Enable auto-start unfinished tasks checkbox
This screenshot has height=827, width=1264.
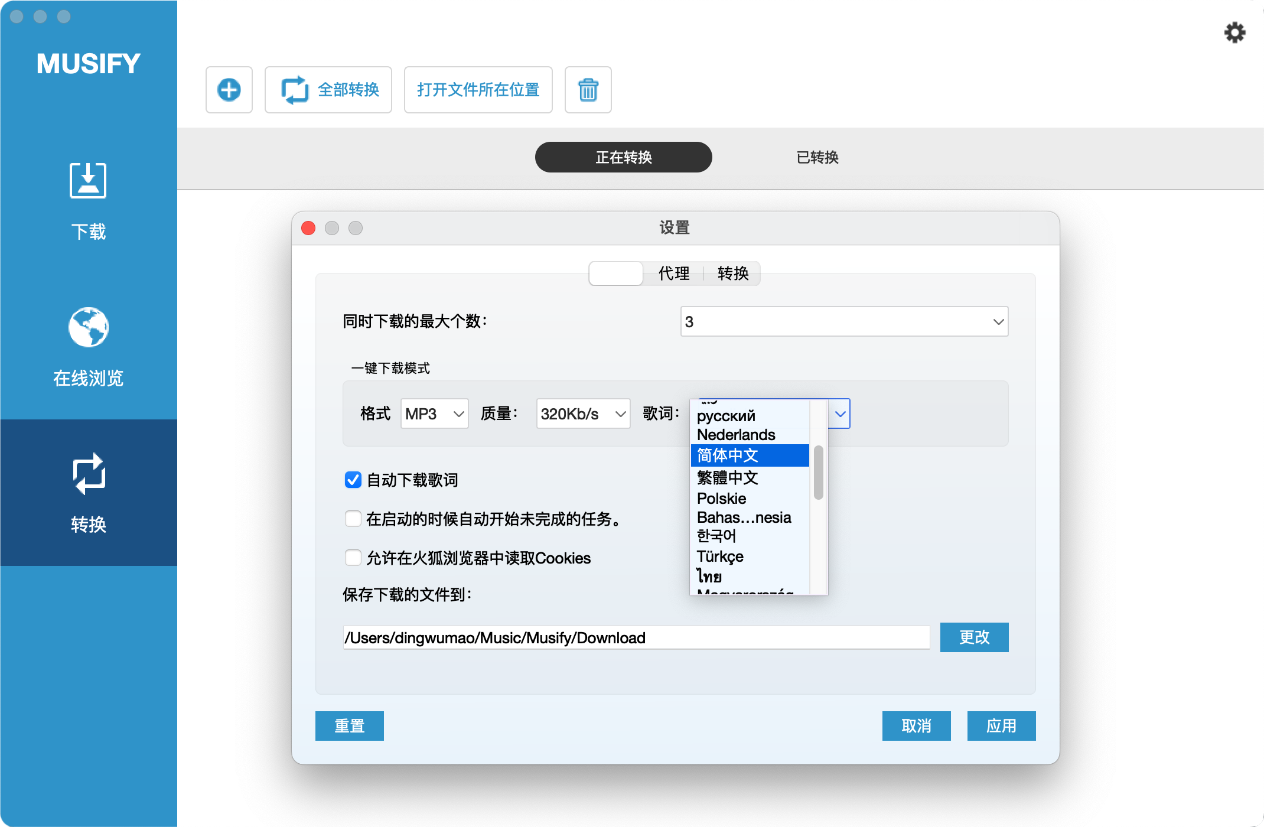[353, 519]
